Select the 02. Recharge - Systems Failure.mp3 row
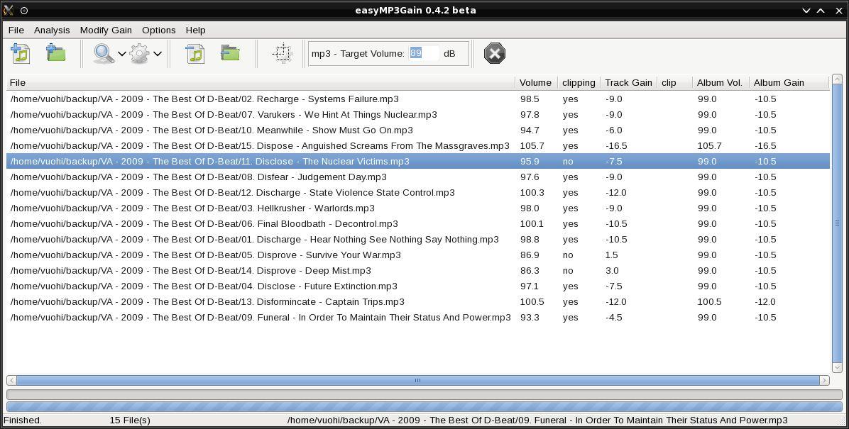849x429 pixels. pos(418,99)
